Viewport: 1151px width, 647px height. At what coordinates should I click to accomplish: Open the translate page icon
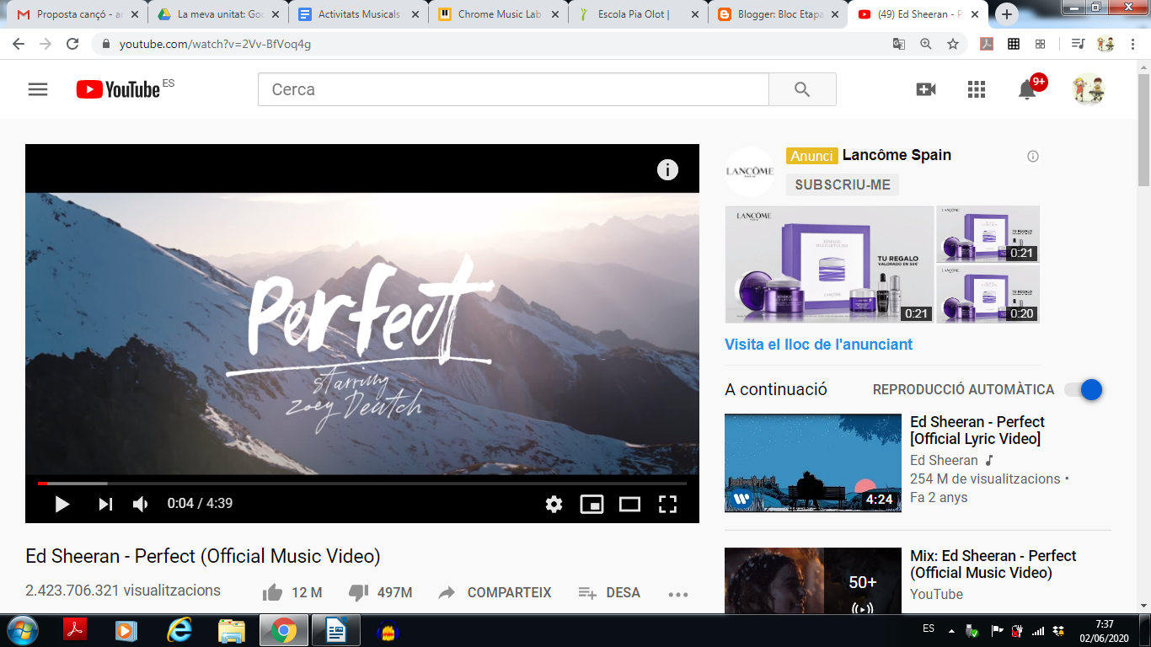[899, 44]
